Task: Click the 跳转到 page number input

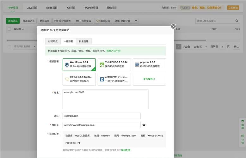Action: (x=223, y=47)
